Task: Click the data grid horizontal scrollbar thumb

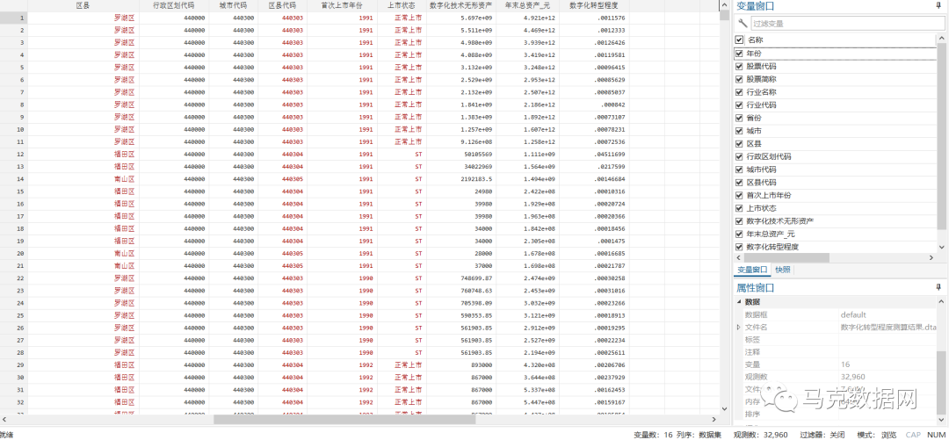Action: [x=346, y=420]
